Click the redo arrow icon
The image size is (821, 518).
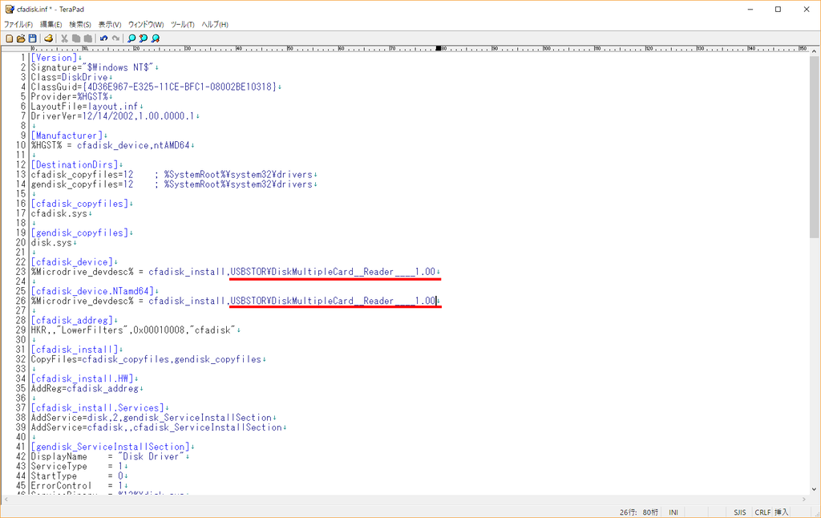115,38
